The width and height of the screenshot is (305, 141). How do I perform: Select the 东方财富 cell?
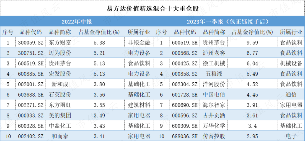tap(60, 43)
